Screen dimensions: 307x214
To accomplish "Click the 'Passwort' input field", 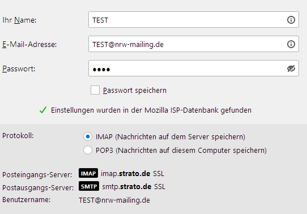I will [x=194, y=69].
